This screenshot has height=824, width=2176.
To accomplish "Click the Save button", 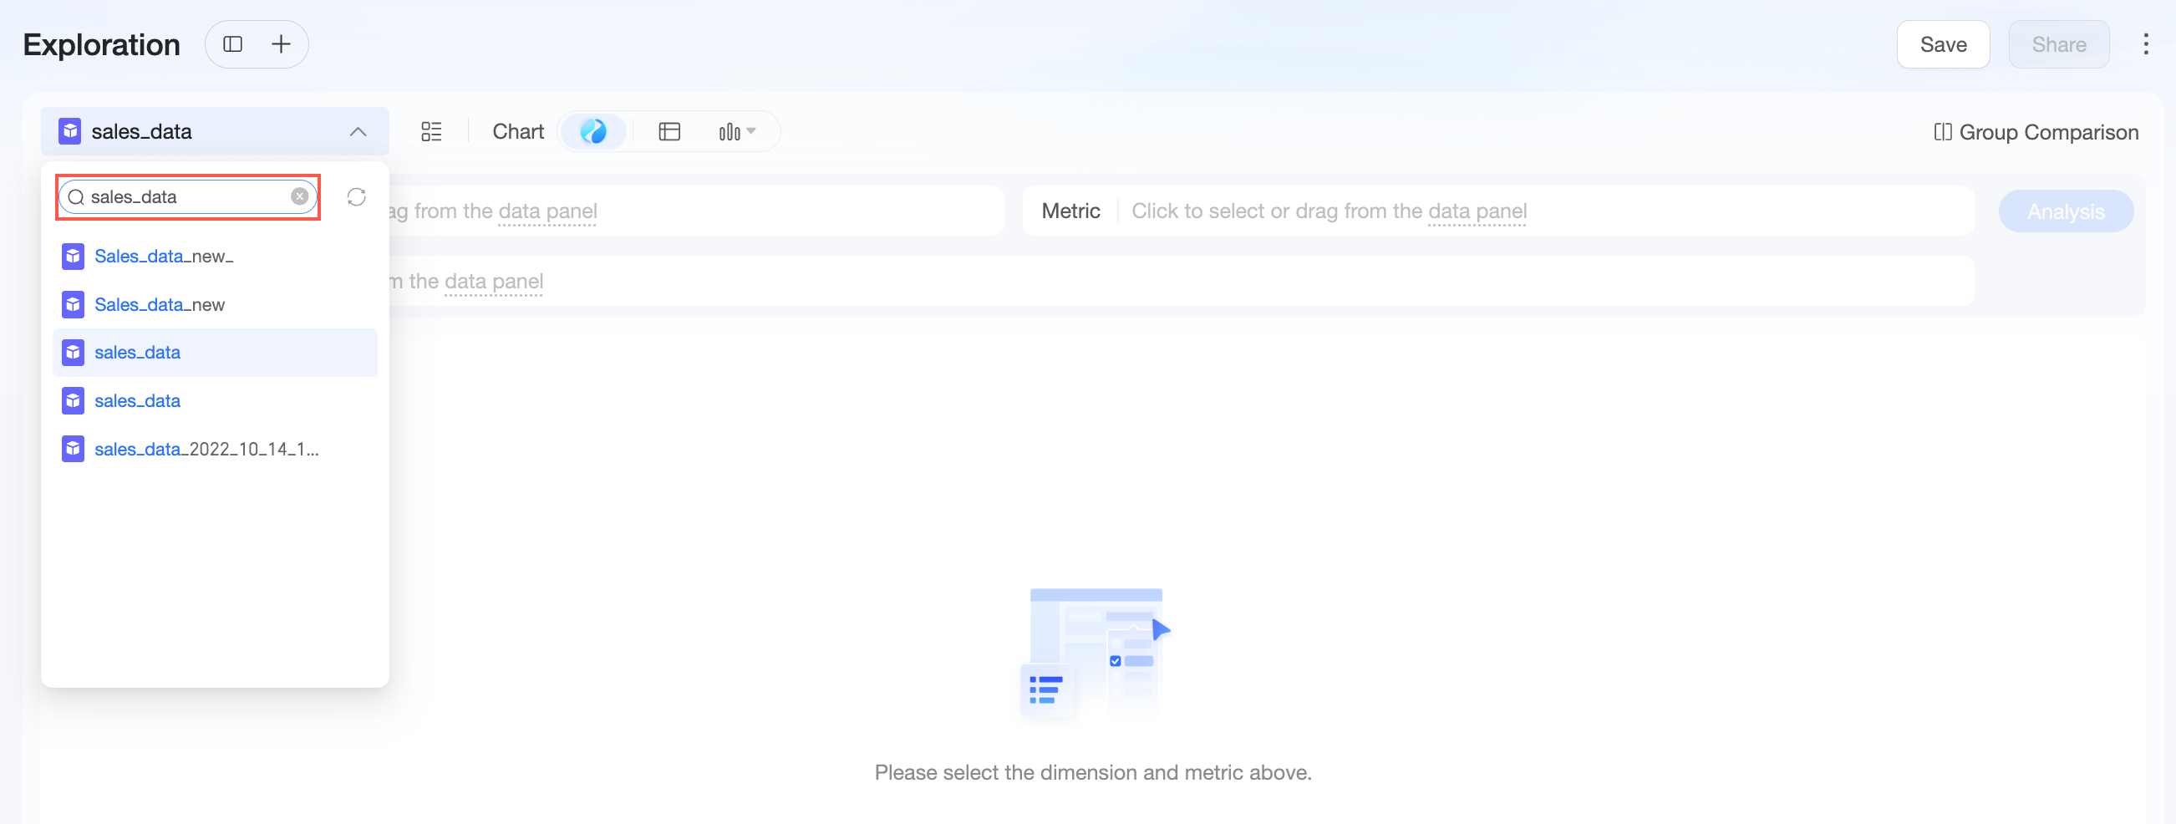I will pos(1943,44).
